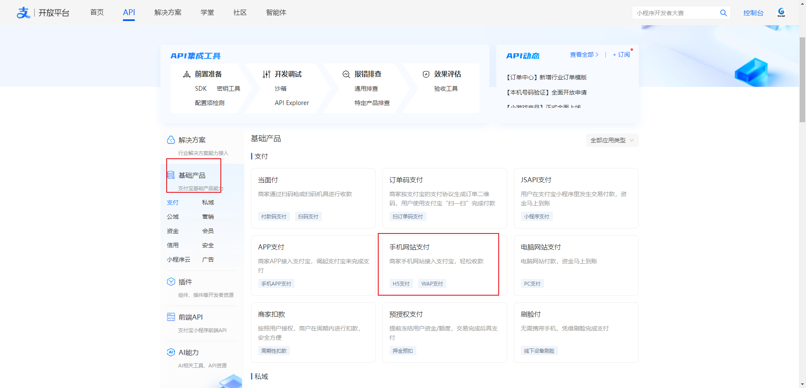
Task: Click the H5支付 tag
Action: pos(401,284)
